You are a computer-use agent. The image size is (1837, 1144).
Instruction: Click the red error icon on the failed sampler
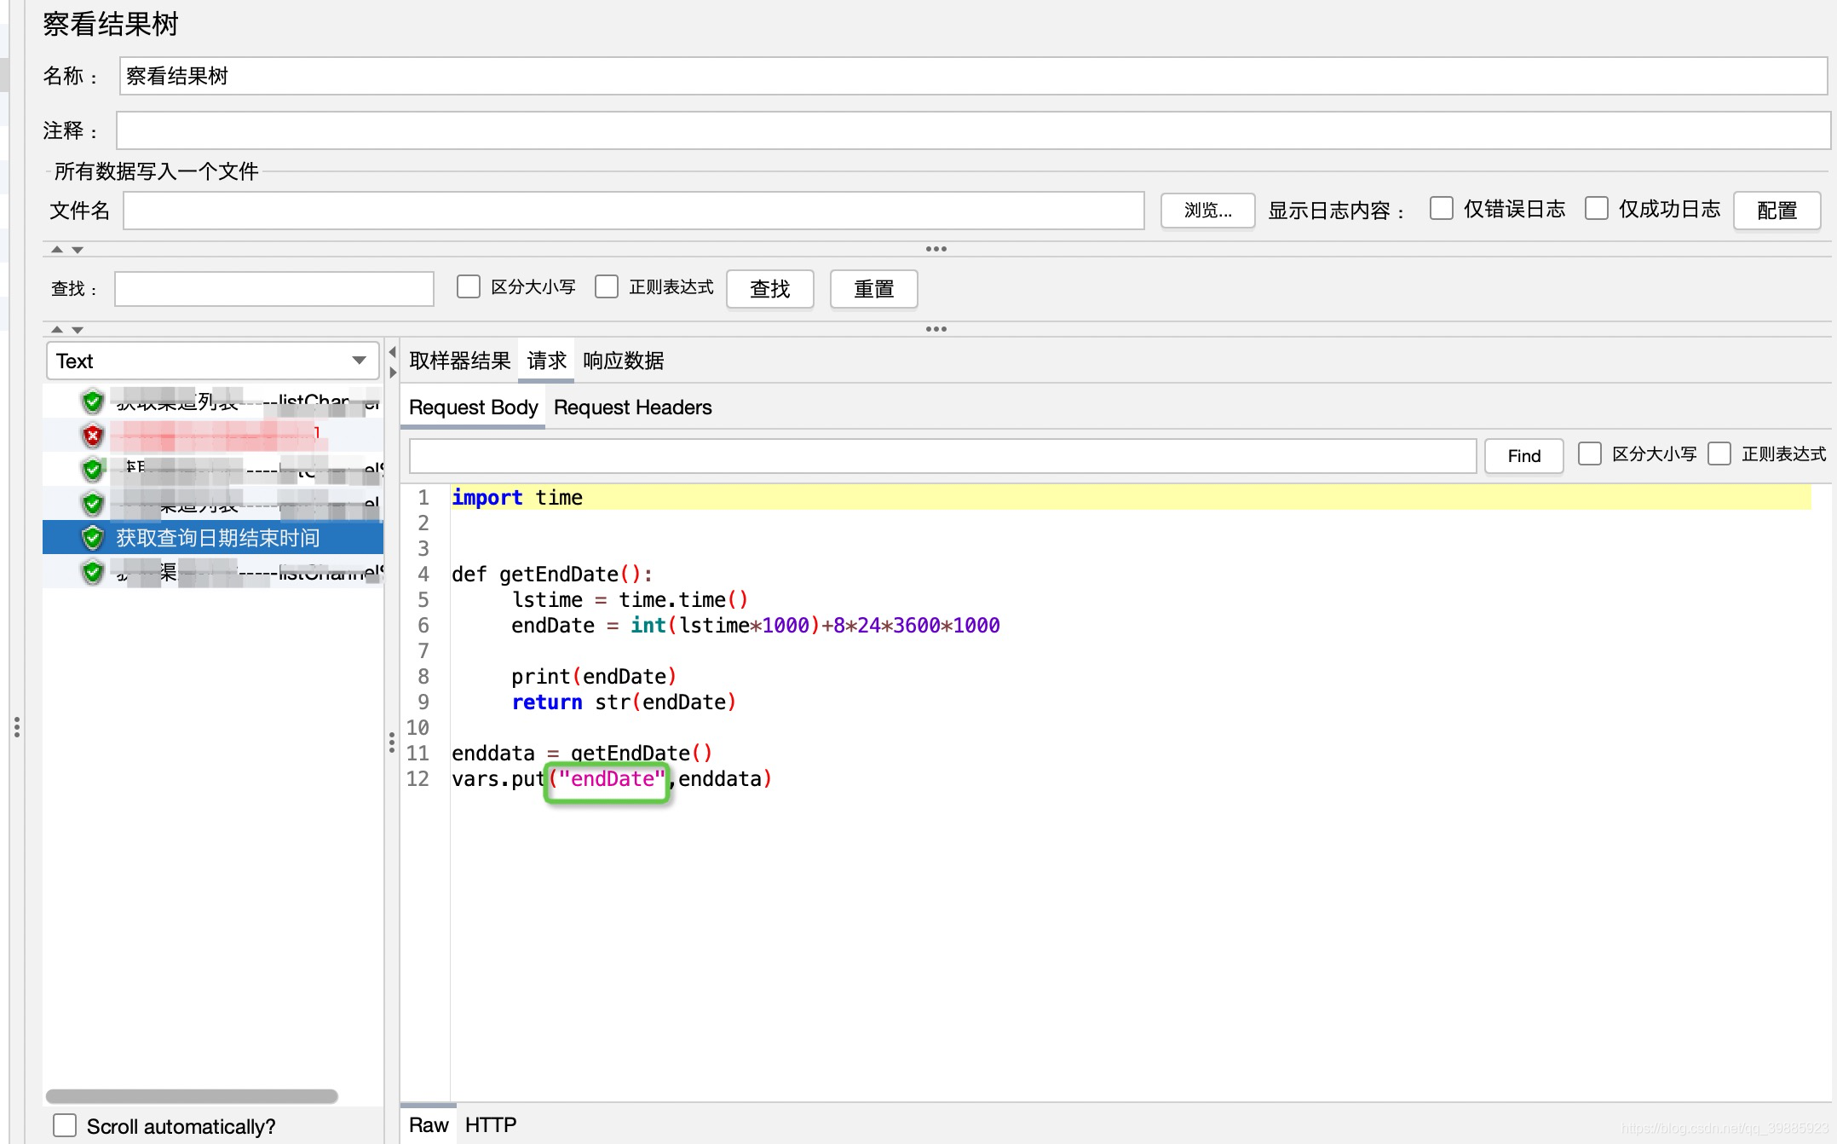[92, 435]
